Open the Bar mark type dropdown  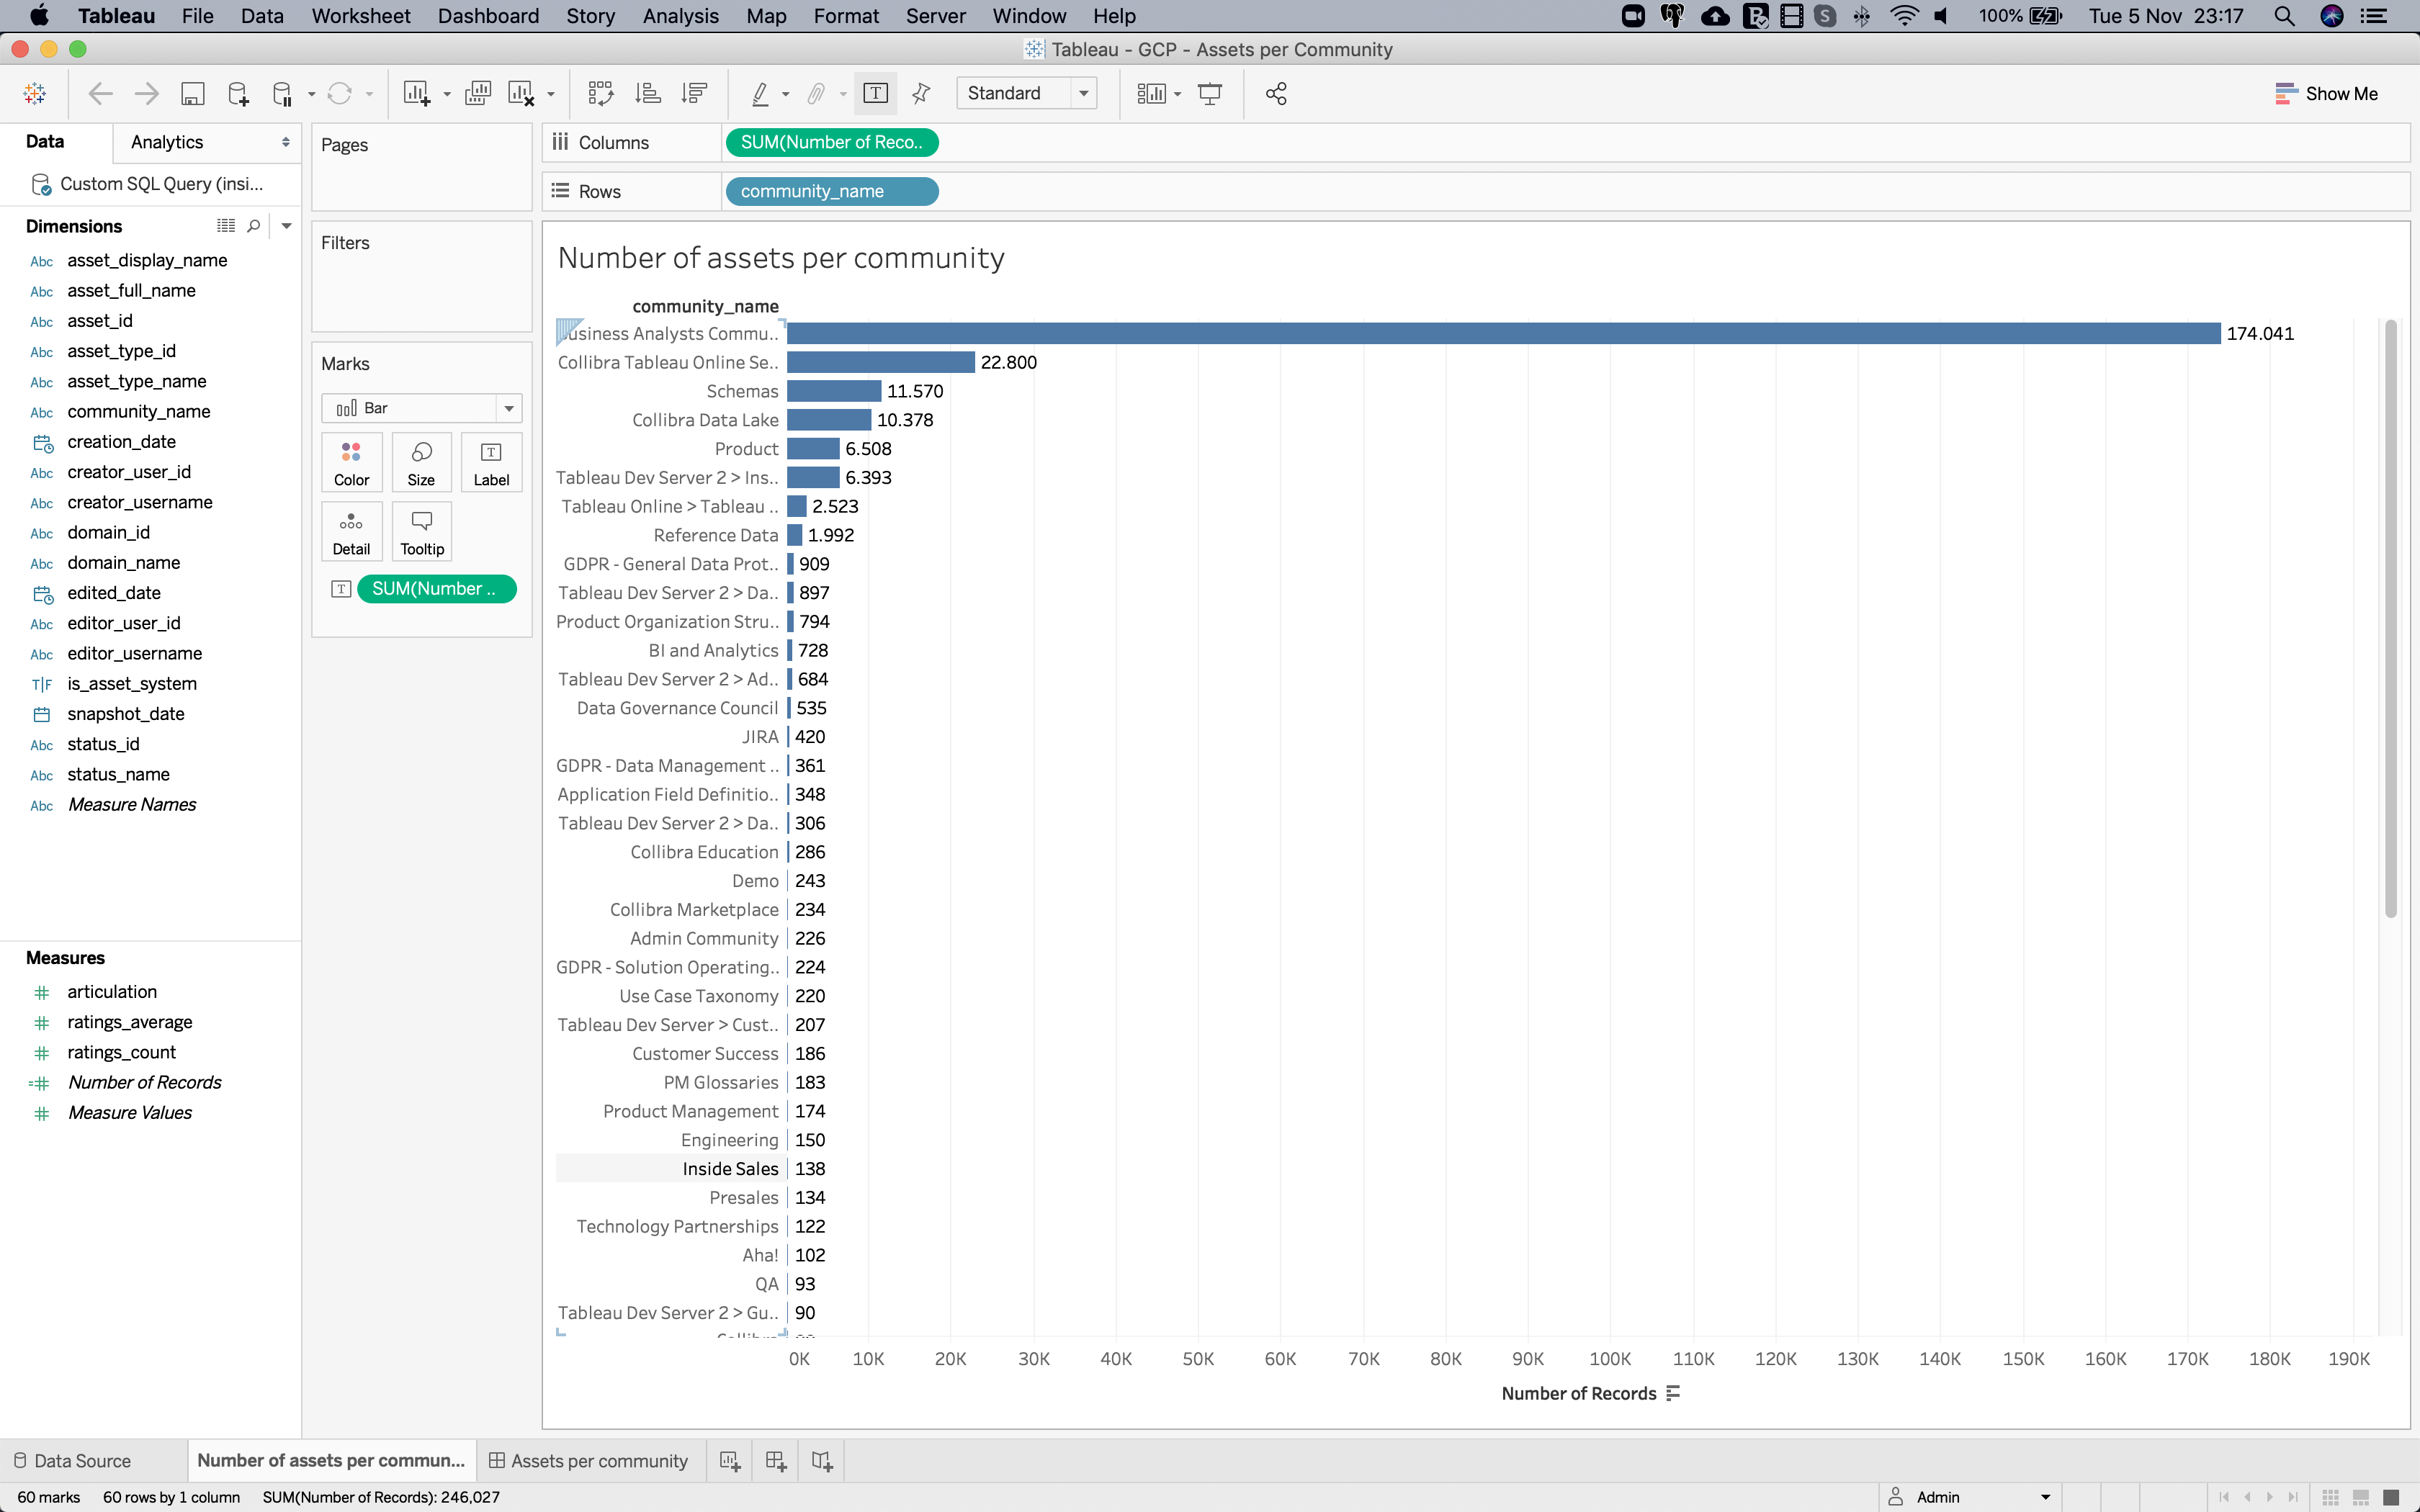click(x=421, y=408)
